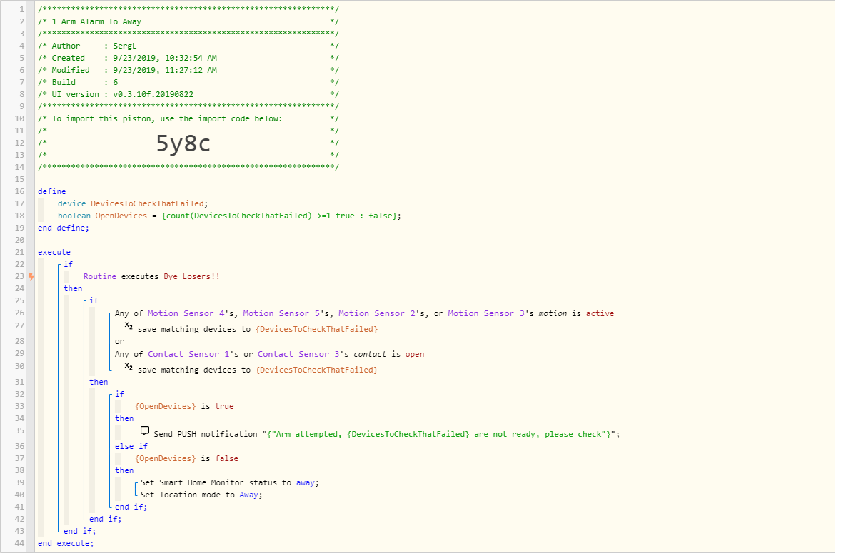Click the 'or' operator on line 28
The height and width of the screenshot is (556, 841).
pos(119,342)
